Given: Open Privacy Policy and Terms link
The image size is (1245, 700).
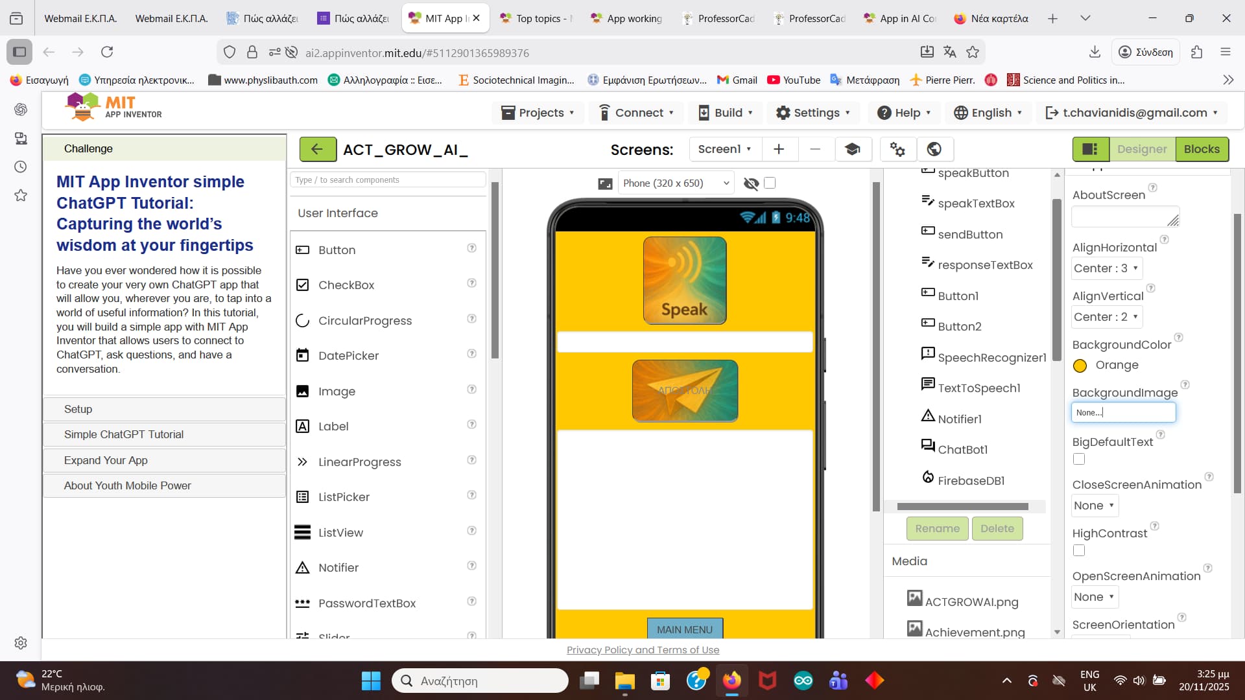Looking at the screenshot, I should click(643, 649).
